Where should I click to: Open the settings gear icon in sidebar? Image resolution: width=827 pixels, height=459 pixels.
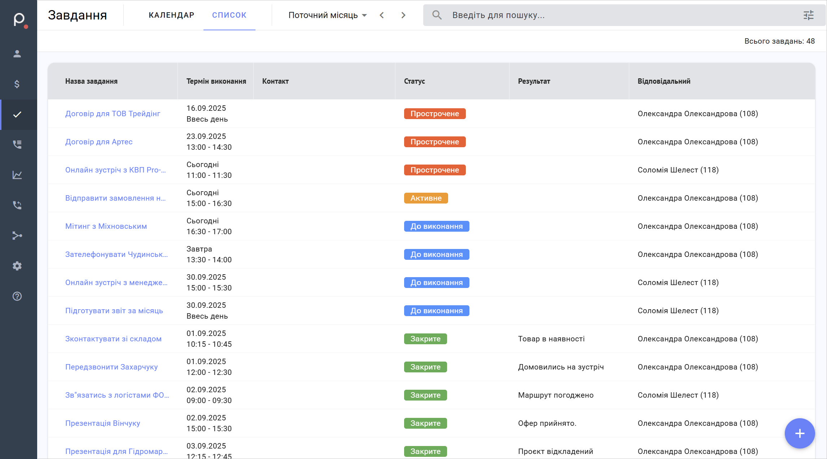17,266
